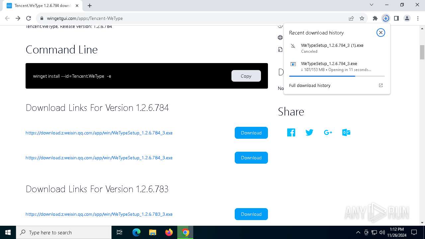This screenshot has width=425, height=239.
Task: Open the Extensions puzzle icon
Action: click(375, 18)
